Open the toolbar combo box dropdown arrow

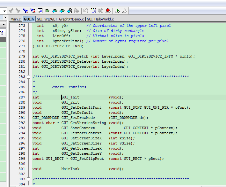[x=4, y=11]
